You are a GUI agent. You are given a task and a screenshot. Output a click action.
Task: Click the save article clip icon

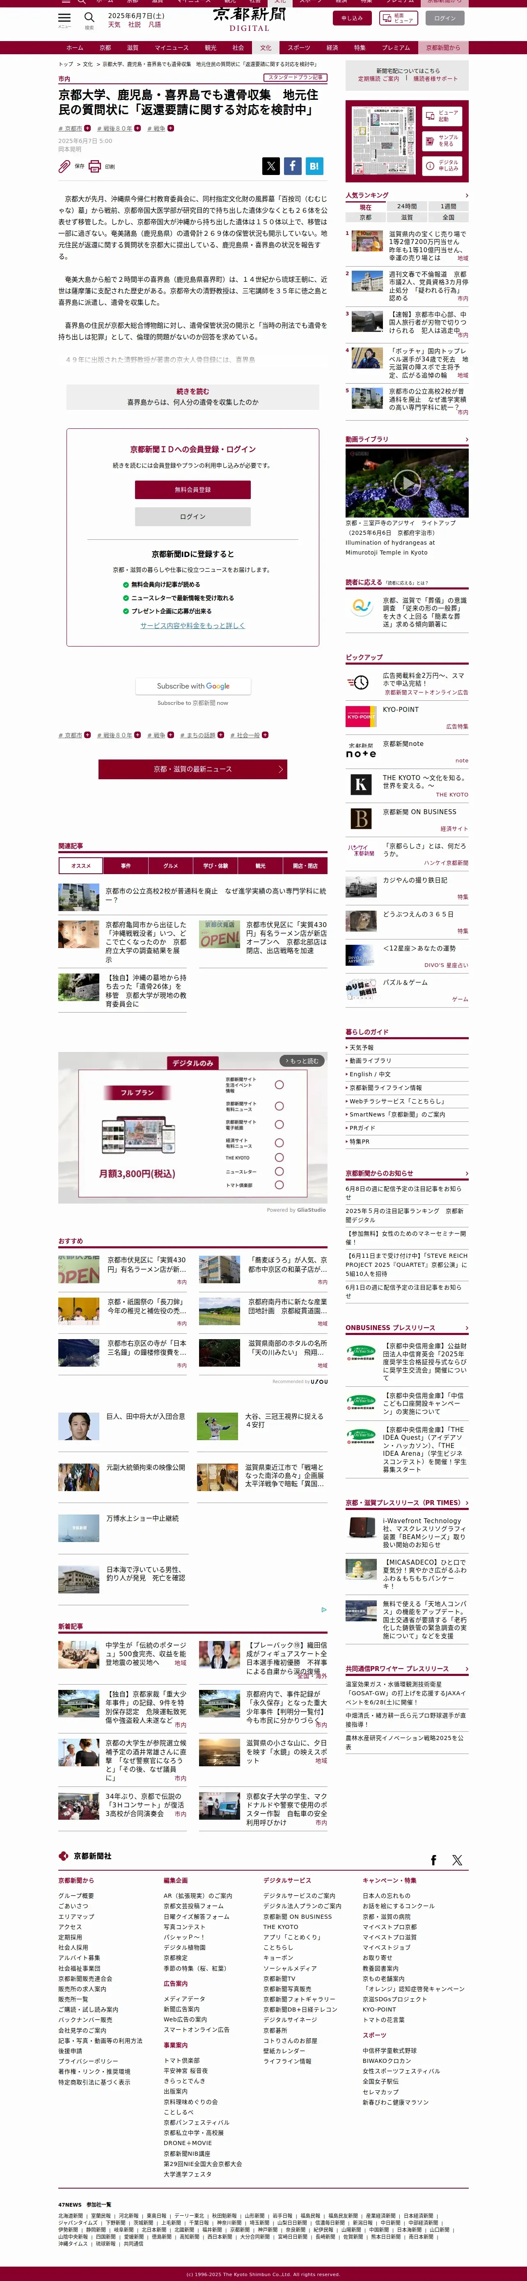coord(64,166)
